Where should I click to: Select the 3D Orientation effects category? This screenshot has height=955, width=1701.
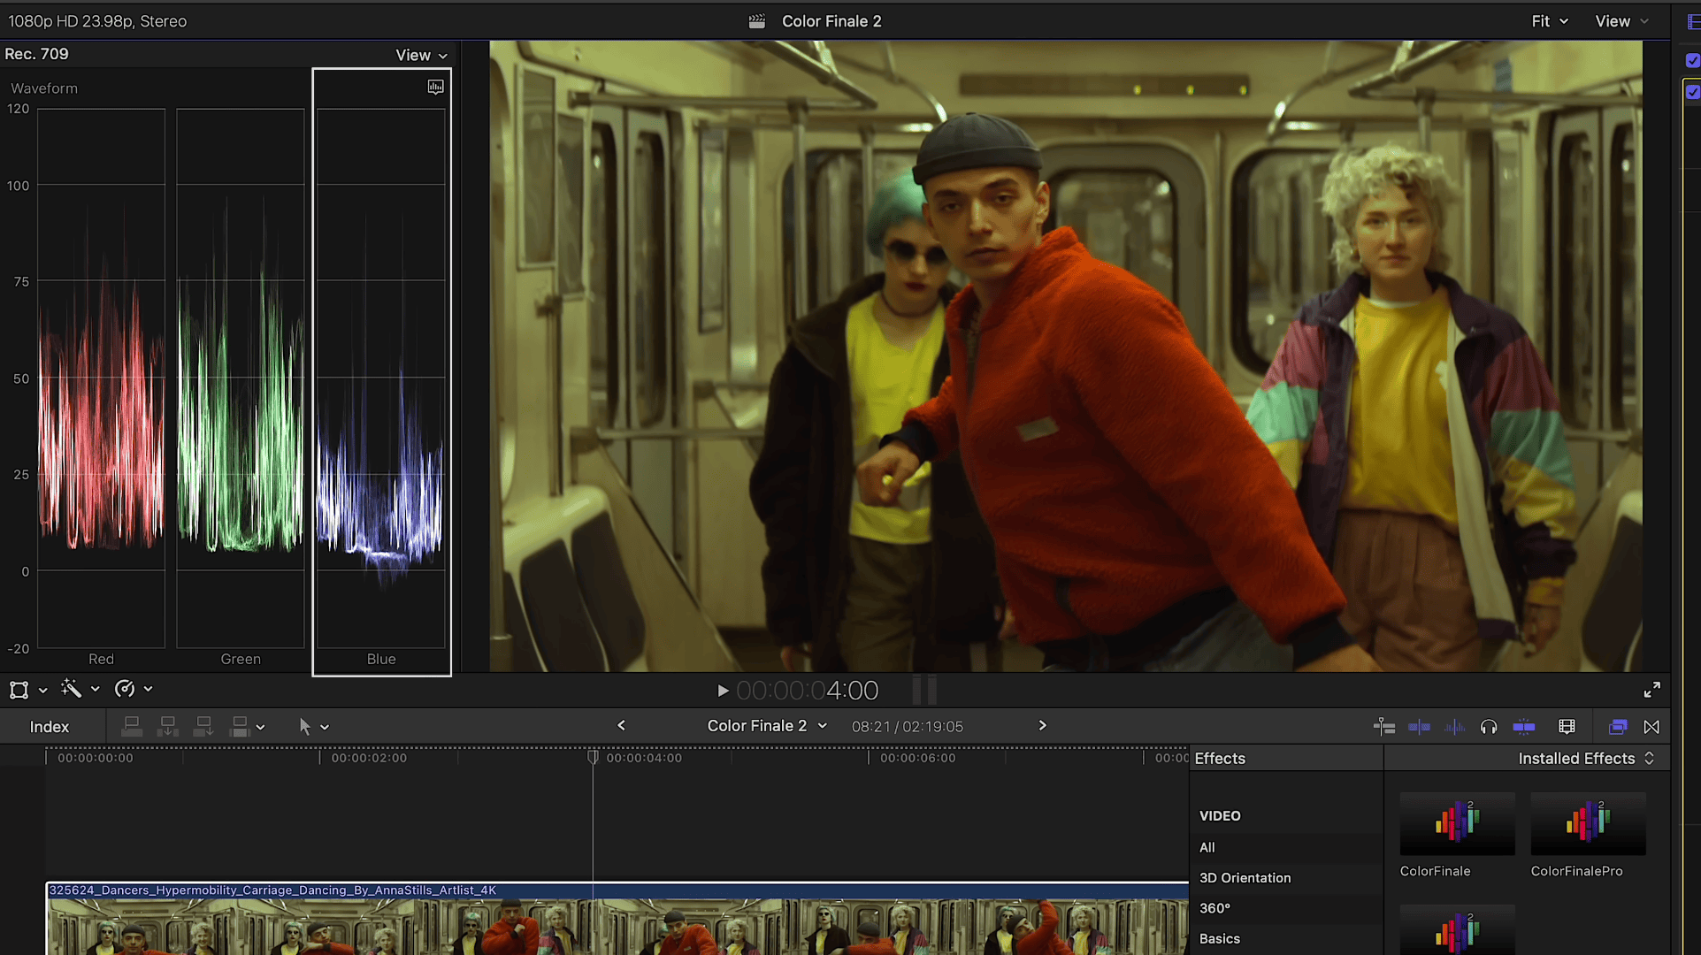(1245, 878)
